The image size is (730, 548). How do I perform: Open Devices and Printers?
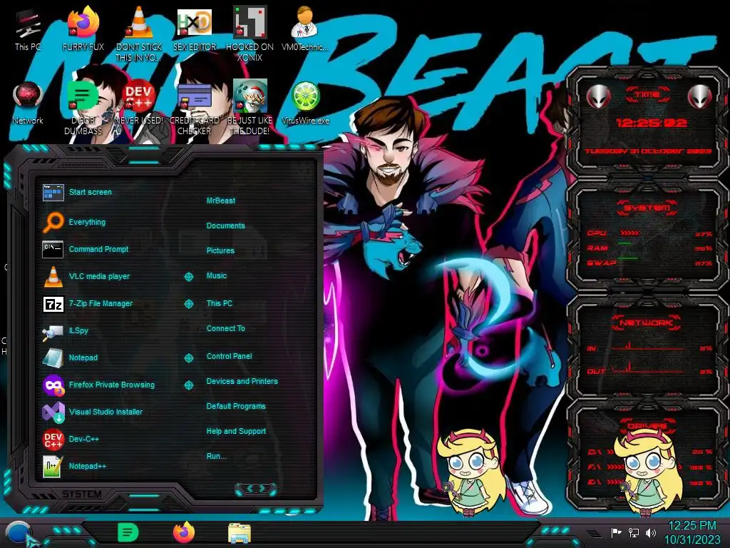(242, 381)
